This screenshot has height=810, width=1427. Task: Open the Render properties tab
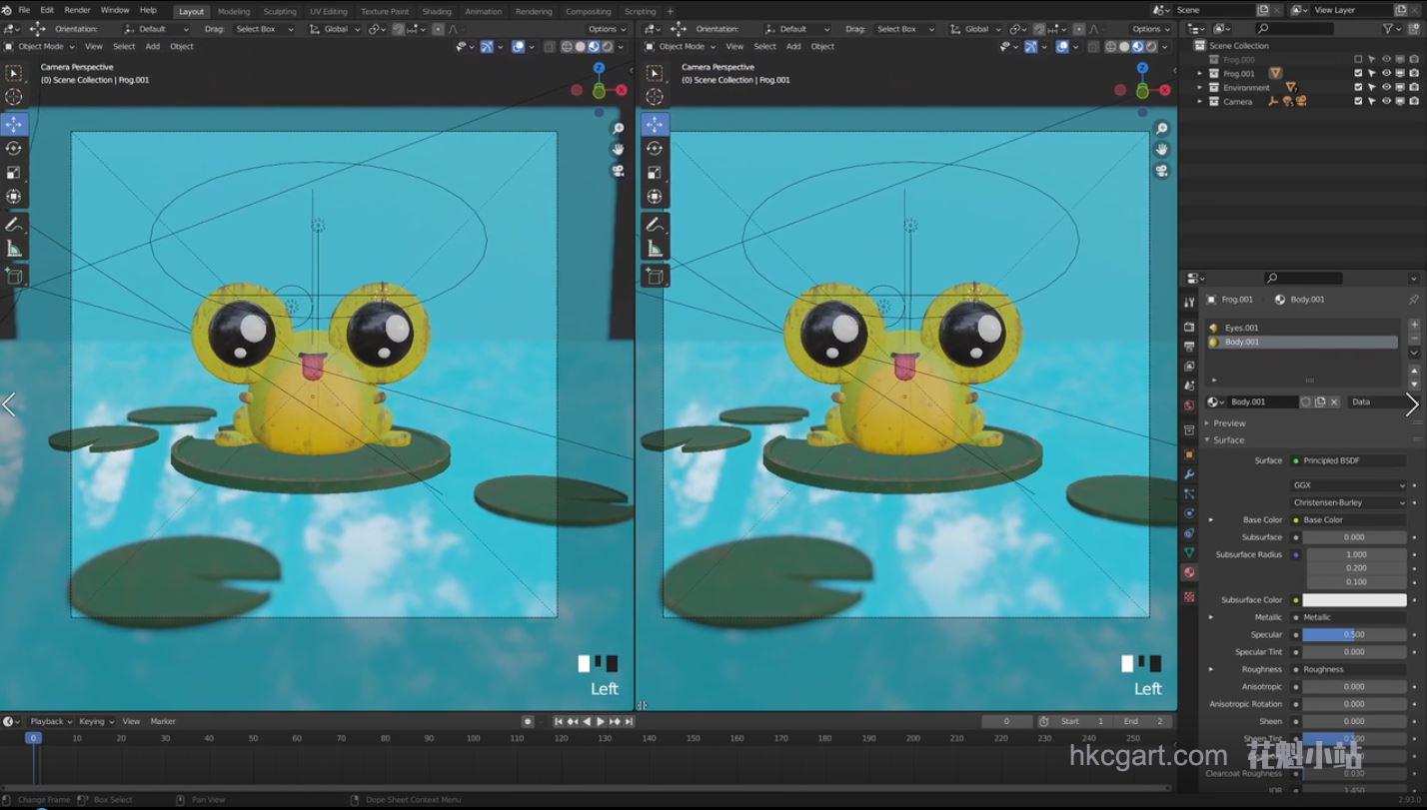pos(1189,327)
